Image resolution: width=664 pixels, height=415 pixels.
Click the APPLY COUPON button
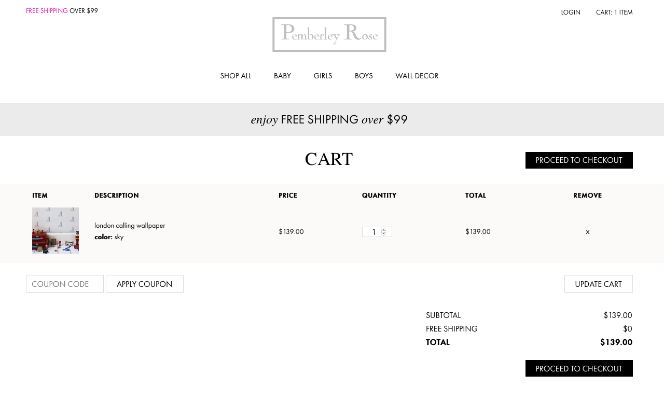click(x=144, y=284)
